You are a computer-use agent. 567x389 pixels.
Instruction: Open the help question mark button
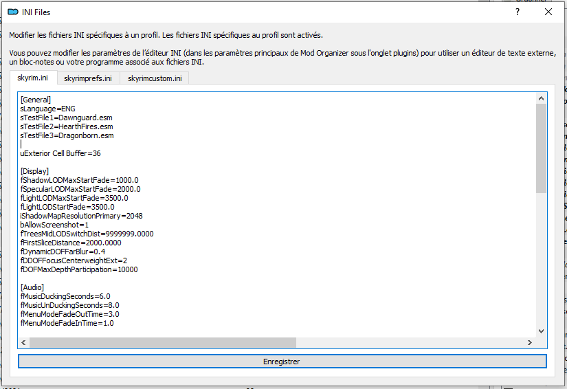point(518,12)
